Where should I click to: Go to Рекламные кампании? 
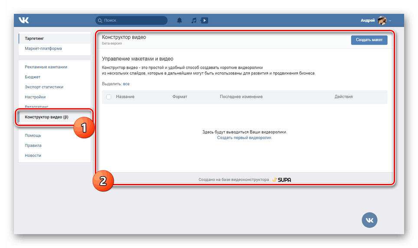pyautogui.click(x=46, y=67)
